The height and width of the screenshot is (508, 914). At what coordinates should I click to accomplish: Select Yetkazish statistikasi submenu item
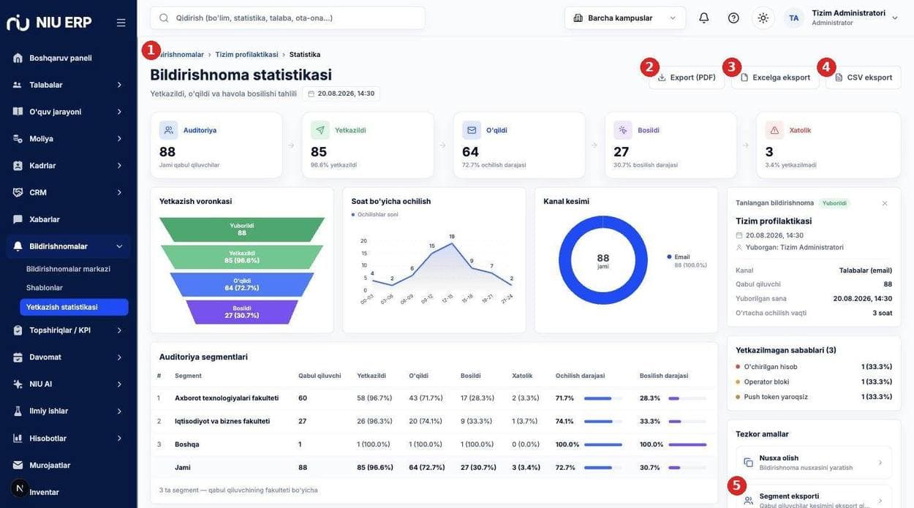pyautogui.click(x=74, y=307)
